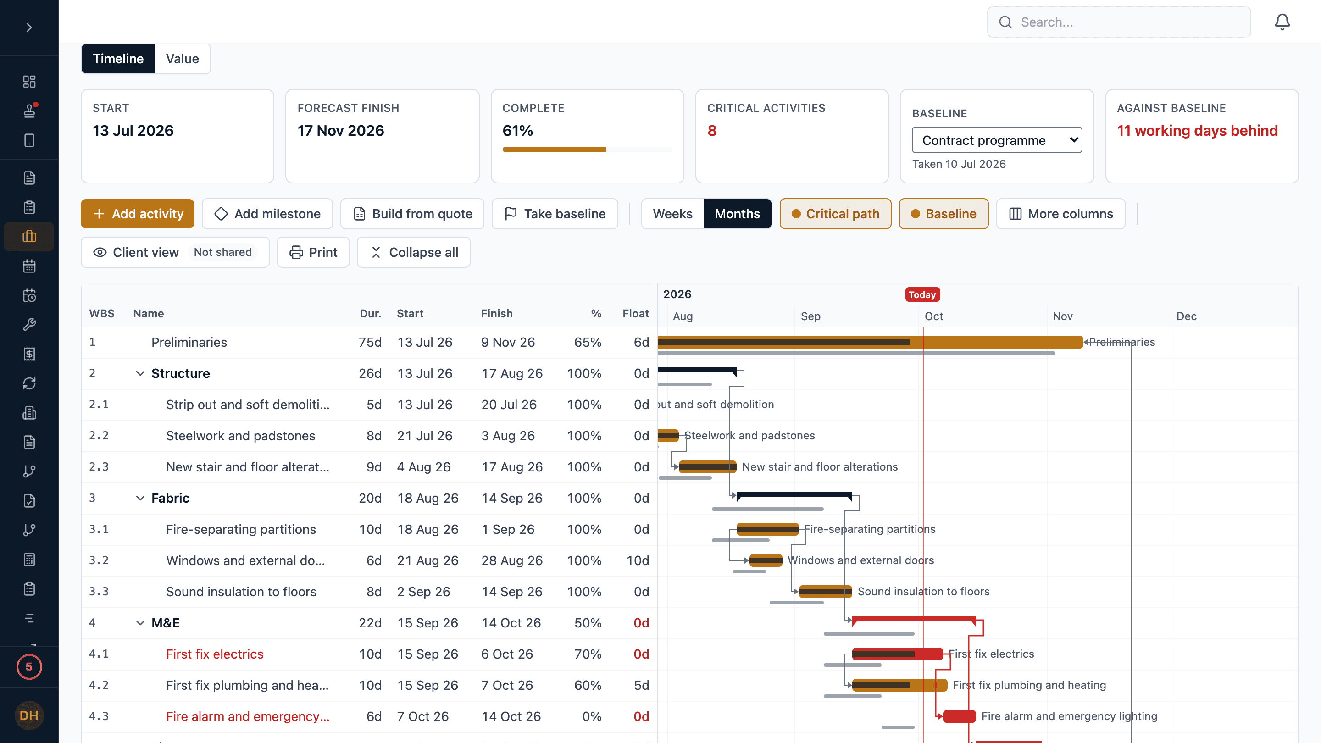Open the calculator icon in sidebar
The width and height of the screenshot is (1321, 743).
29,560
